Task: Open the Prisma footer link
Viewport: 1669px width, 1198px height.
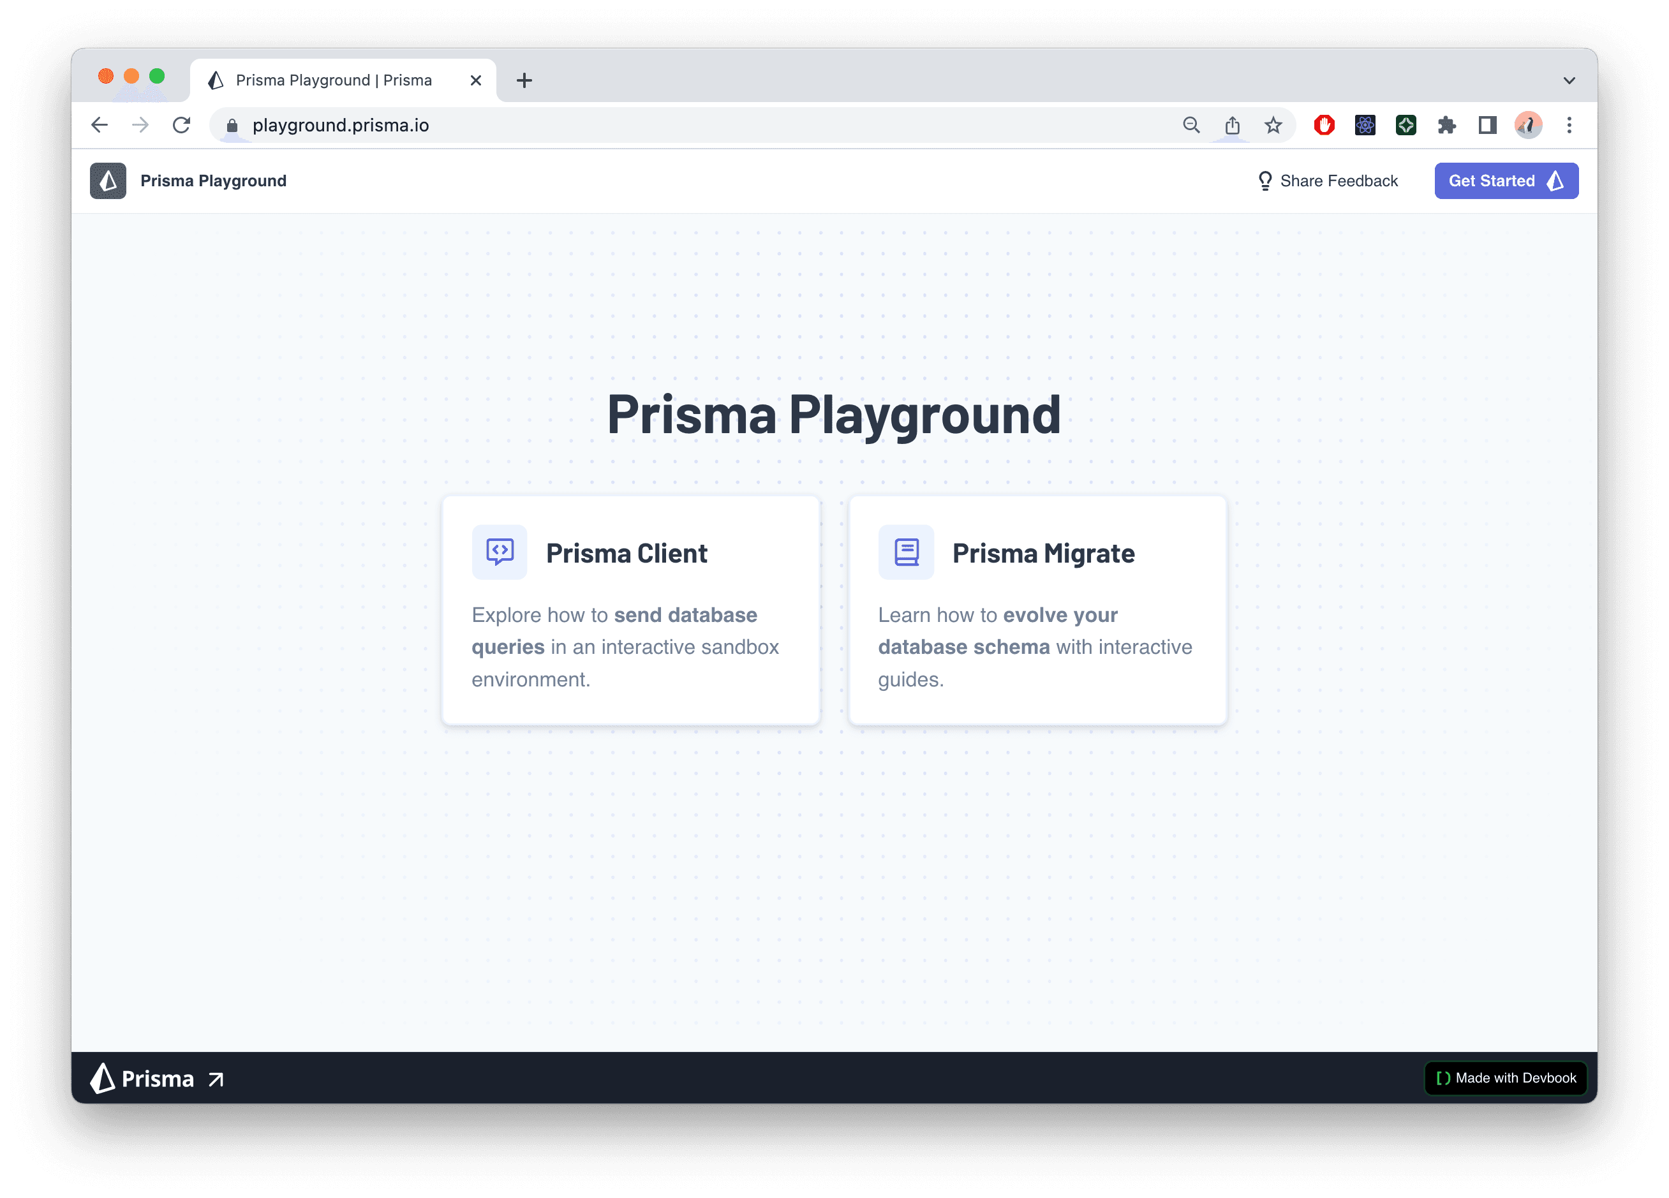Action: coord(157,1078)
